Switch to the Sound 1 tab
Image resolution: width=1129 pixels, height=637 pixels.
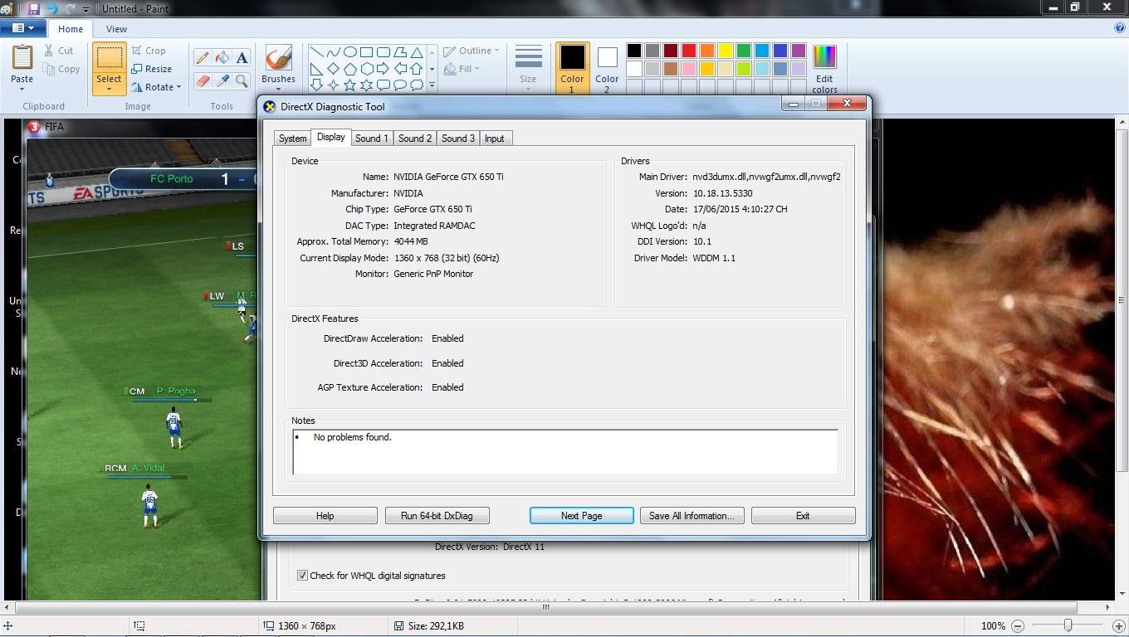coord(371,139)
